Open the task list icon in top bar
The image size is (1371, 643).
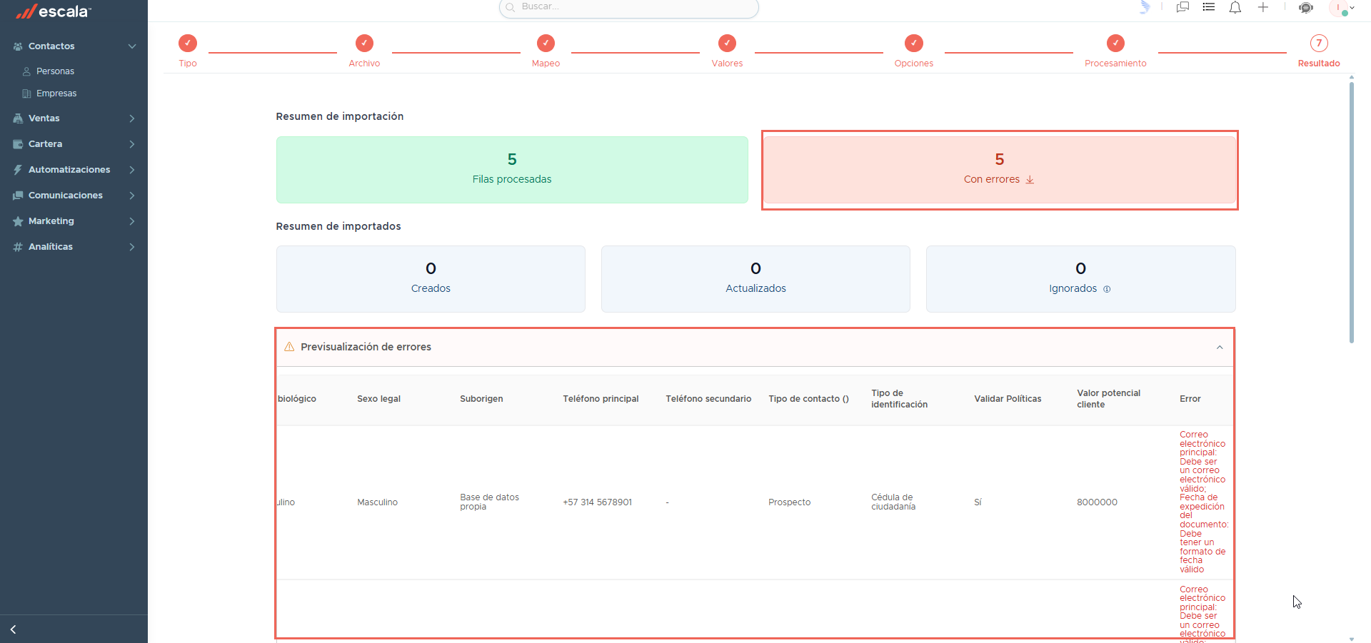[1208, 7]
